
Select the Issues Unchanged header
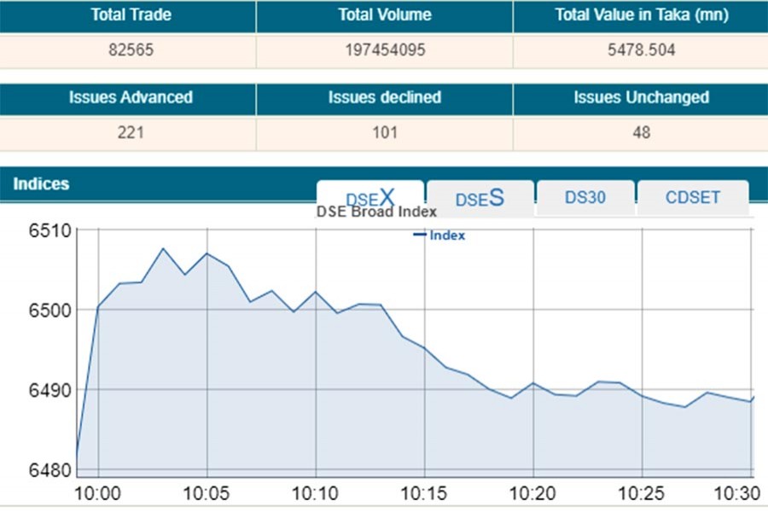click(x=639, y=98)
